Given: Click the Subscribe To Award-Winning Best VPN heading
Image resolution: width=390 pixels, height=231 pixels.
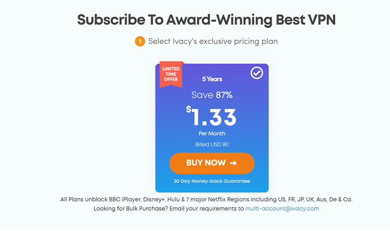Looking at the screenshot, I should 195,20.
